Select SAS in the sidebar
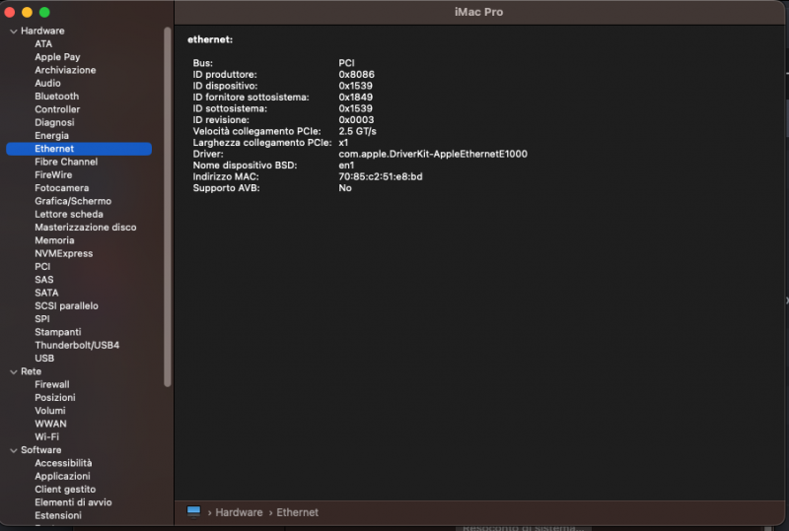The height and width of the screenshot is (531, 789). pos(43,279)
